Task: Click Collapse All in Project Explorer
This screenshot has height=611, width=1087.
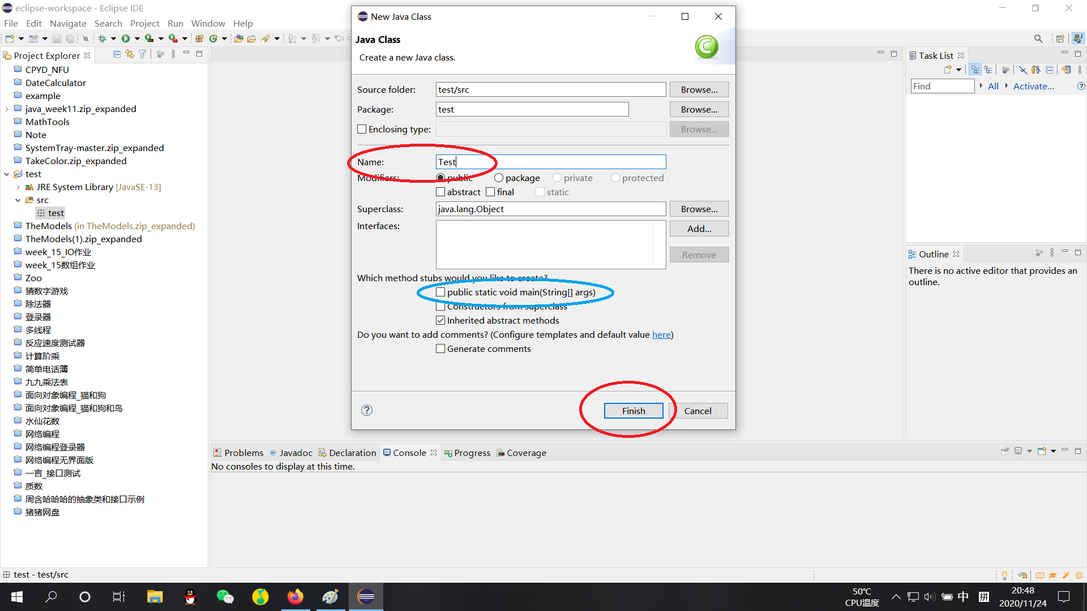Action: [117, 54]
